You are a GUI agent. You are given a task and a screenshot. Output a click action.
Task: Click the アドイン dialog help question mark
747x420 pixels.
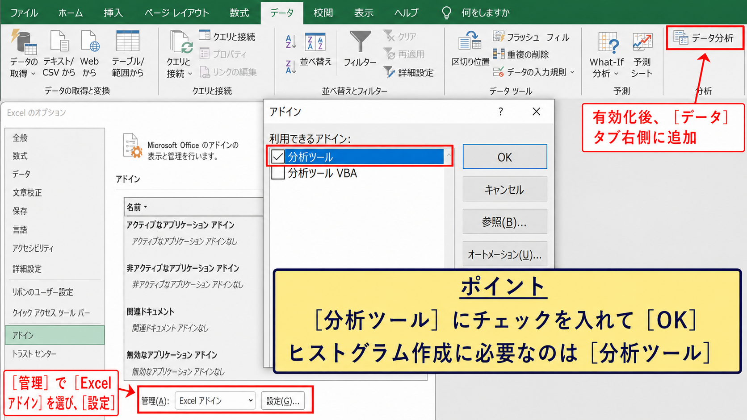click(x=501, y=112)
